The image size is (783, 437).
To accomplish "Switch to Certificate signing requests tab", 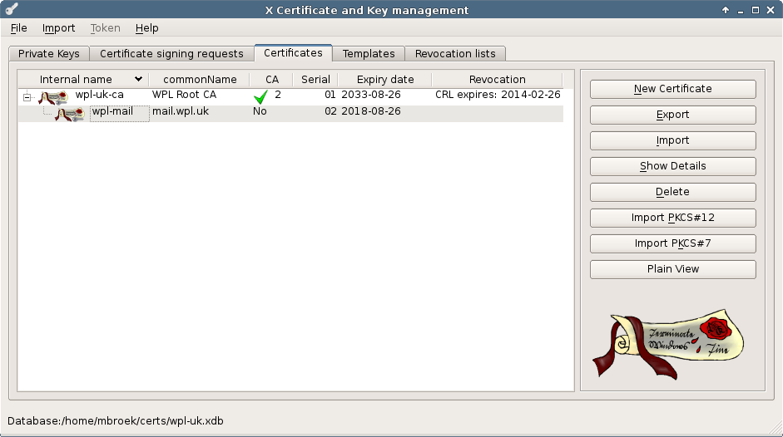I will (x=171, y=53).
